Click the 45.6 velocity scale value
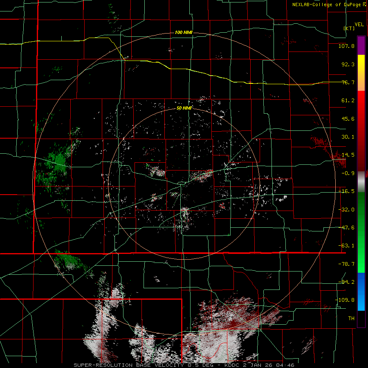 pos(348,119)
